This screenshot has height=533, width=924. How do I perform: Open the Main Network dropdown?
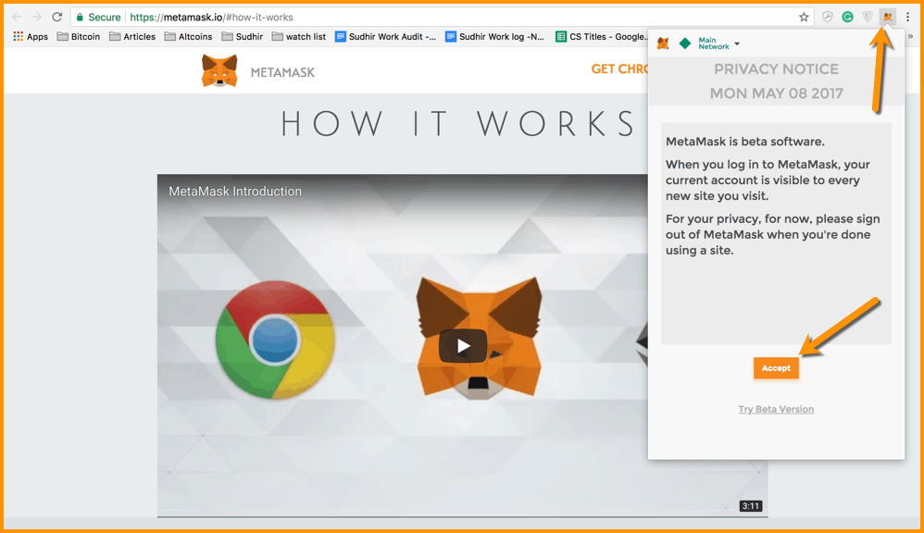pos(718,43)
